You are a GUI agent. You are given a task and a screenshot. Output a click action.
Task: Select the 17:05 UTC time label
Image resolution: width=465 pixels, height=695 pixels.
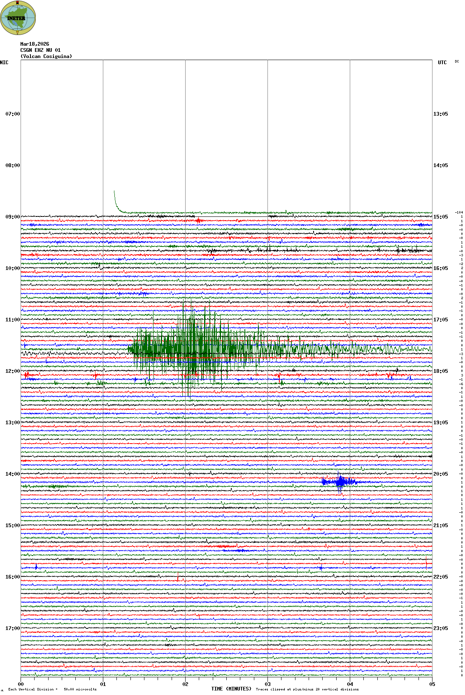[x=440, y=320]
